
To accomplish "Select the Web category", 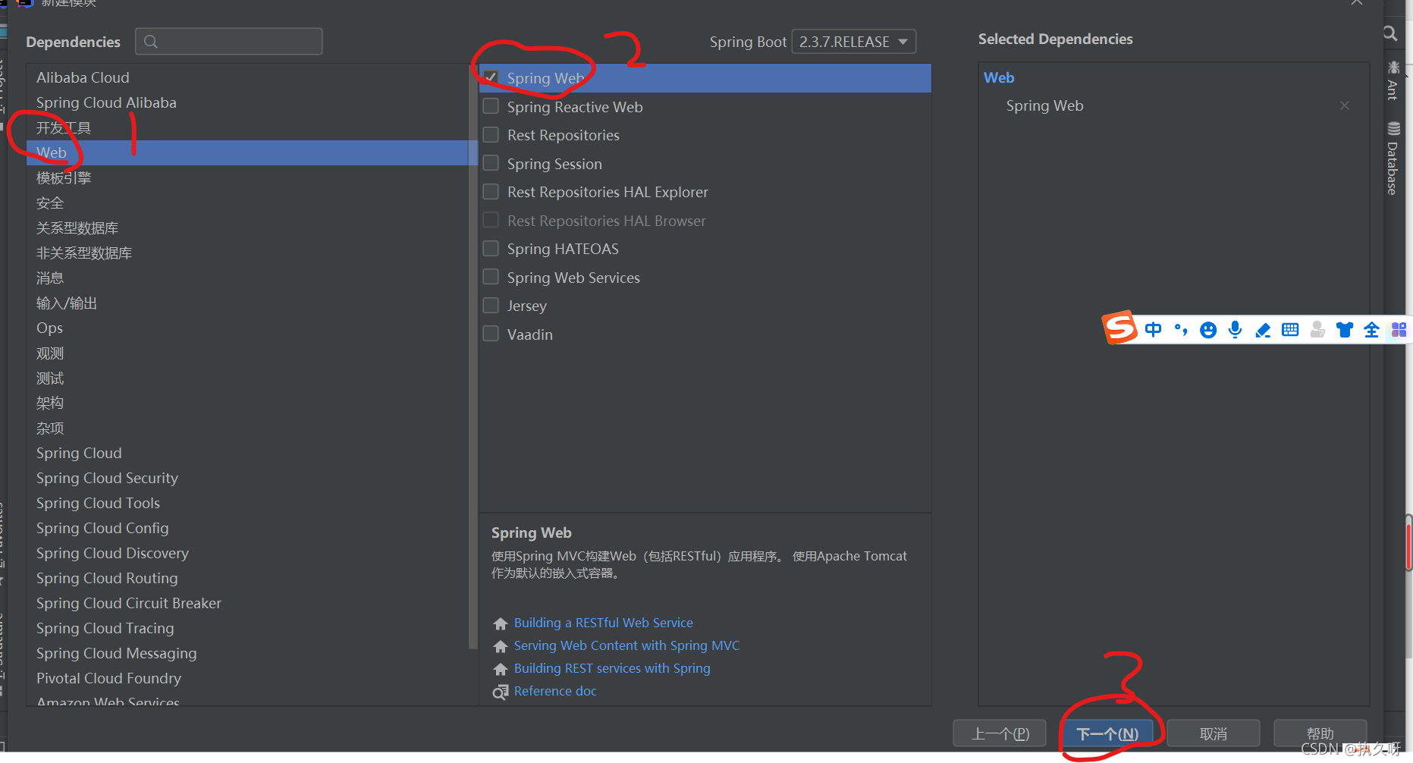I will coord(248,152).
